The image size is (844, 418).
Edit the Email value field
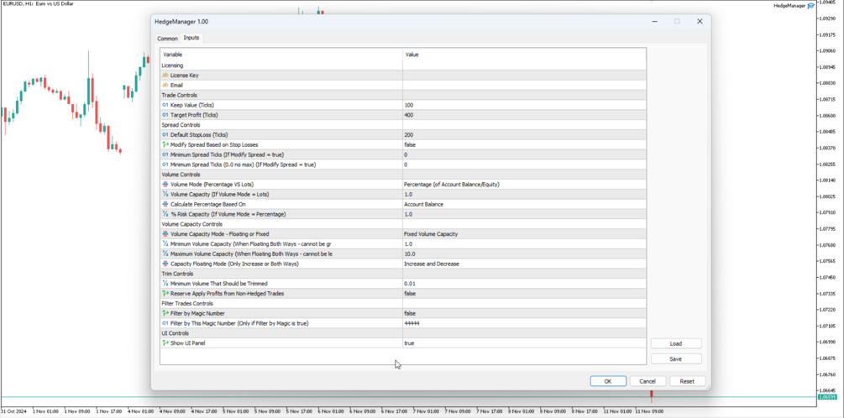tap(524, 85)
